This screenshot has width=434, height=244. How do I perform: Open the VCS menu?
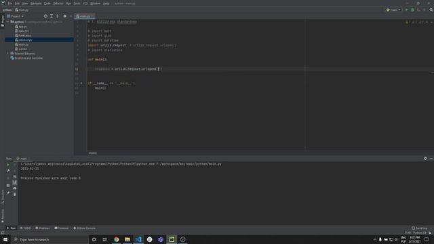[x=85, y=3]
